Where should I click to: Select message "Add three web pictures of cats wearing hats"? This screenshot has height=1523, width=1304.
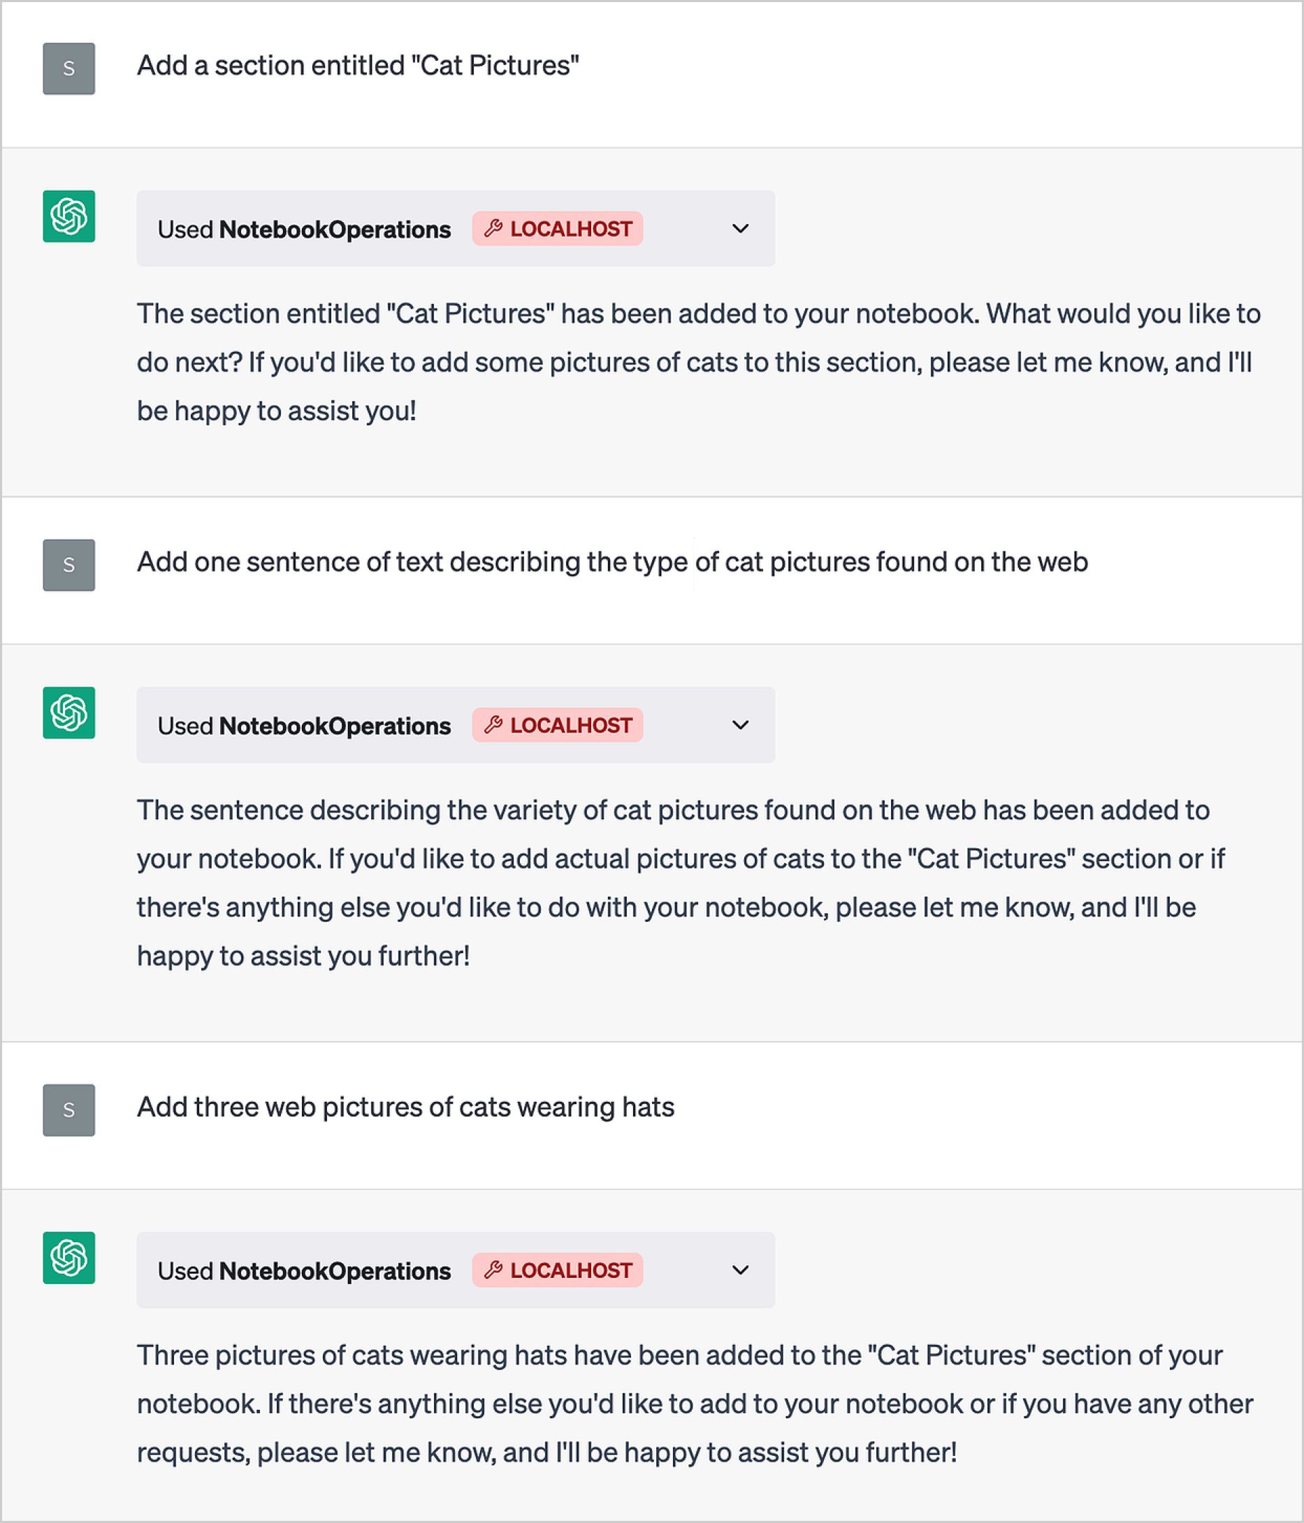[x=406, y=1107]
